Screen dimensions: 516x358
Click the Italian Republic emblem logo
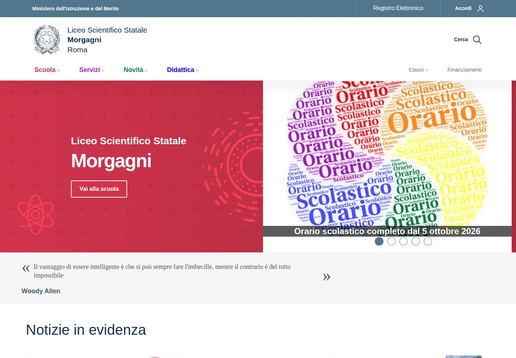click(47, 40)
